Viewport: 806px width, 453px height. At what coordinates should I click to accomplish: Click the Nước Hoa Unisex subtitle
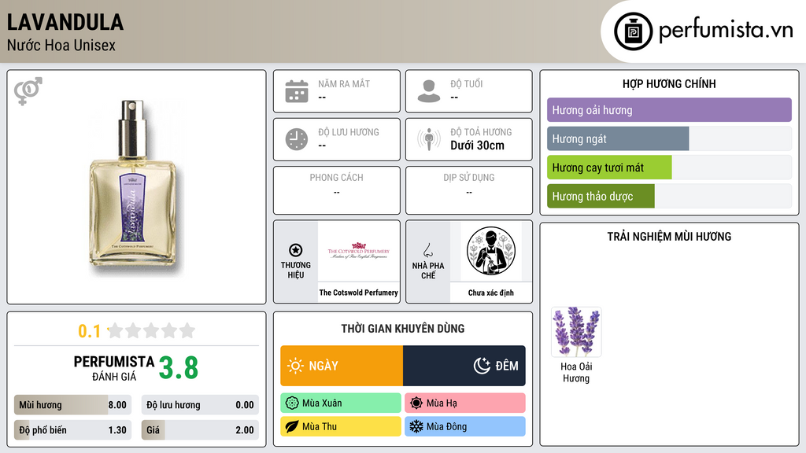61,45
